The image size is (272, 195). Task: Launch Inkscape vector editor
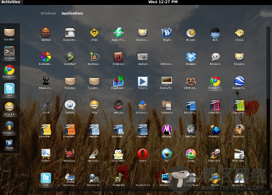(x=118, y=107)
